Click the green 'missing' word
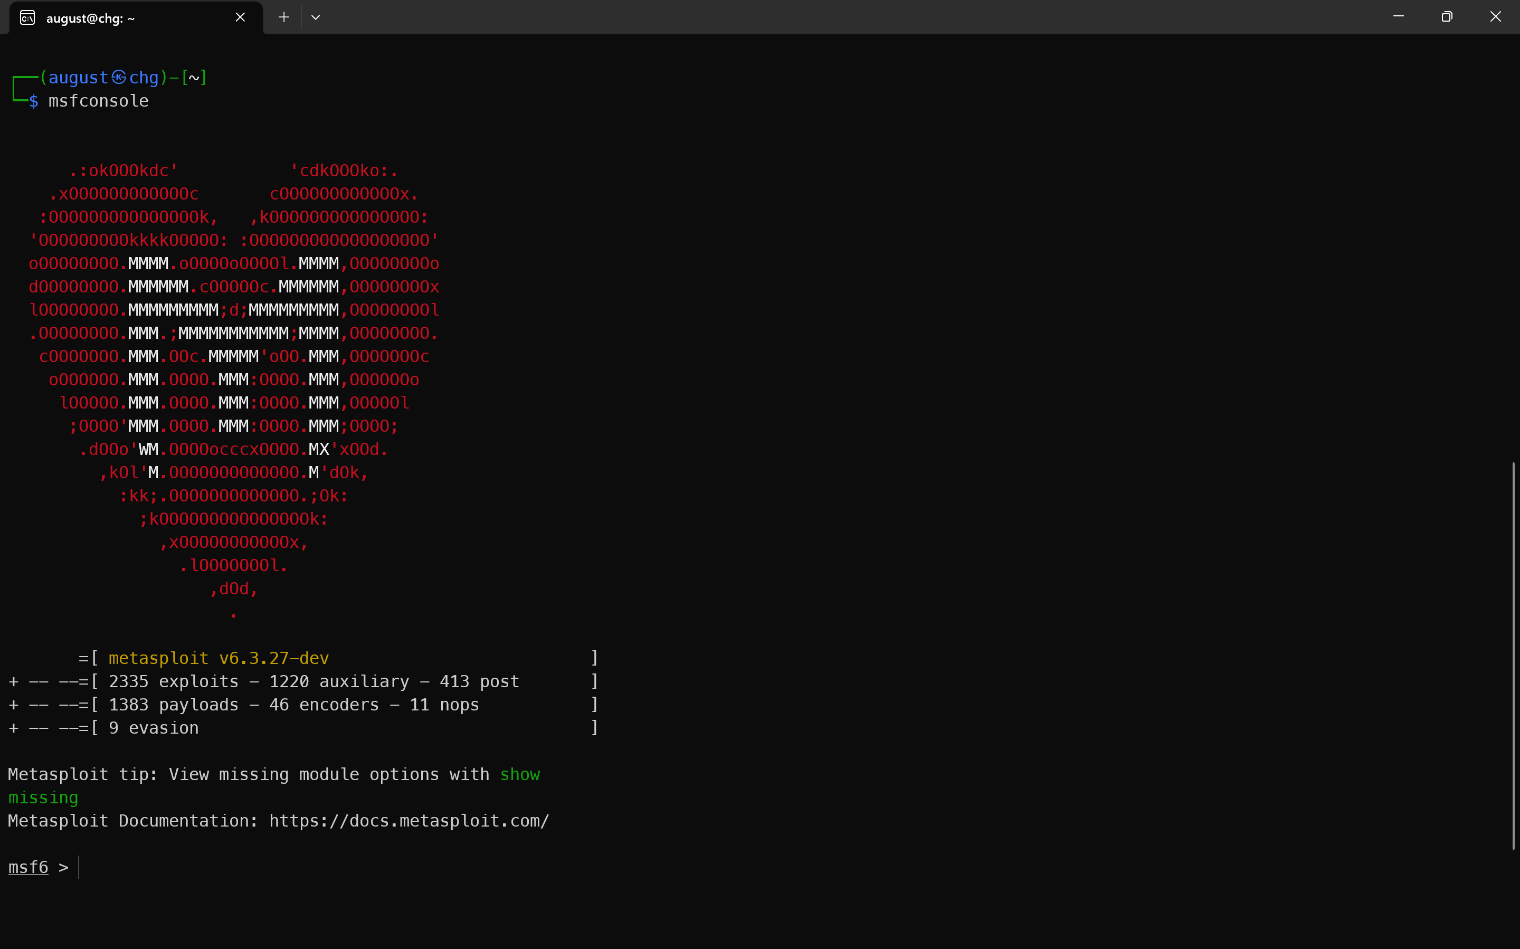 [43, 797]
